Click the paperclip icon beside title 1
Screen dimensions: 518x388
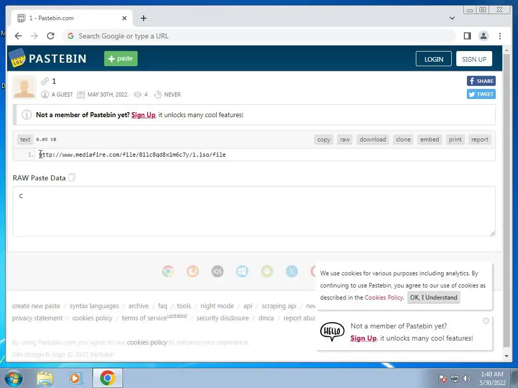[x=45, y=81]
